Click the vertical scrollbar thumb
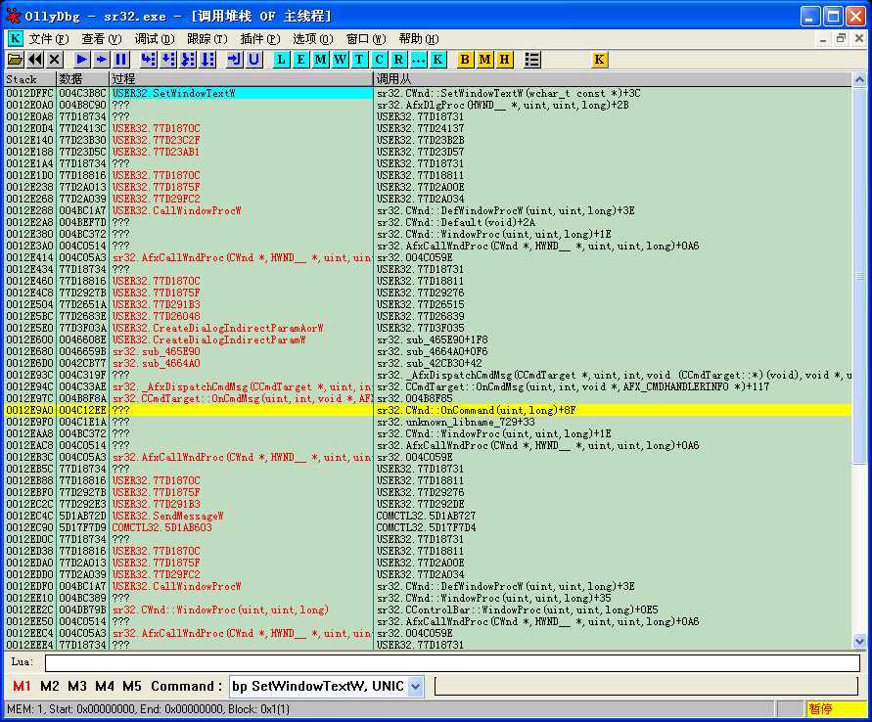 859,275
